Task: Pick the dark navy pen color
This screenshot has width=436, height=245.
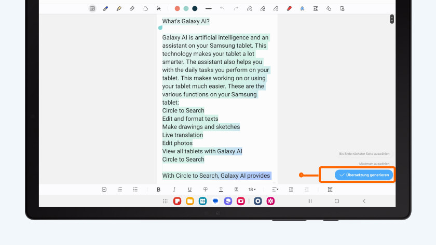Action: click(x=195, y=9)
